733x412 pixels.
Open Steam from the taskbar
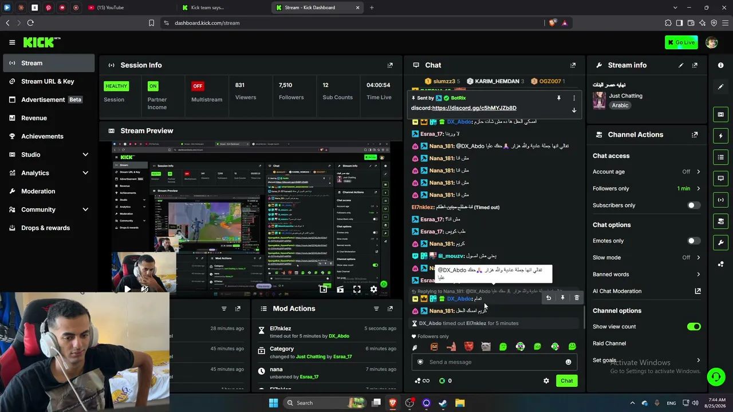tap(443, 403)
